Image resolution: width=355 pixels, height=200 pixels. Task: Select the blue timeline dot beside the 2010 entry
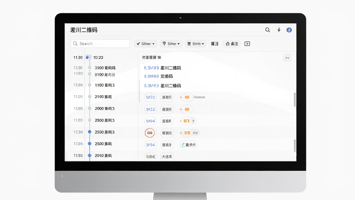(90, 156)
